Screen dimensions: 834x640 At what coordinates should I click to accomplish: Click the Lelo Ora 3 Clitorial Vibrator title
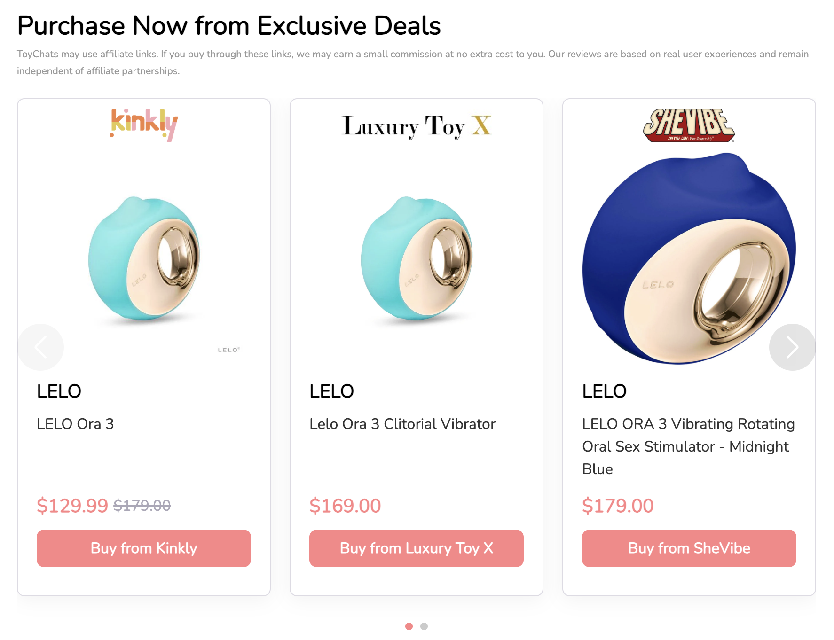402,424
